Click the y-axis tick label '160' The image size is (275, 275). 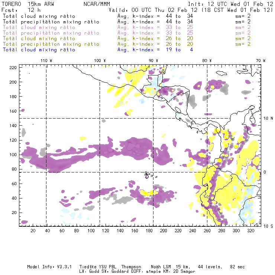pyautogui.click(x=13, y=111)
